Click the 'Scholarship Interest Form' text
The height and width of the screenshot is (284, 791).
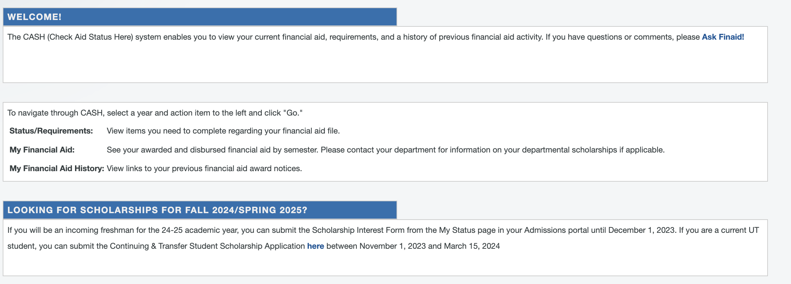tap(358, 230)
